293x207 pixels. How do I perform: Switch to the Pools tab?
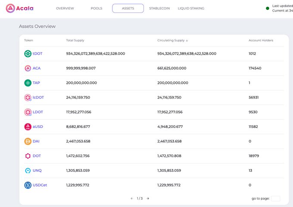point(97,9)
